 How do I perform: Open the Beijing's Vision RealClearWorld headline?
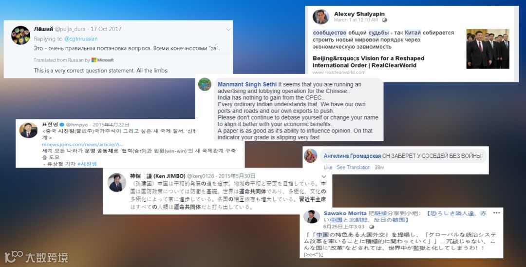click(368, 62)
